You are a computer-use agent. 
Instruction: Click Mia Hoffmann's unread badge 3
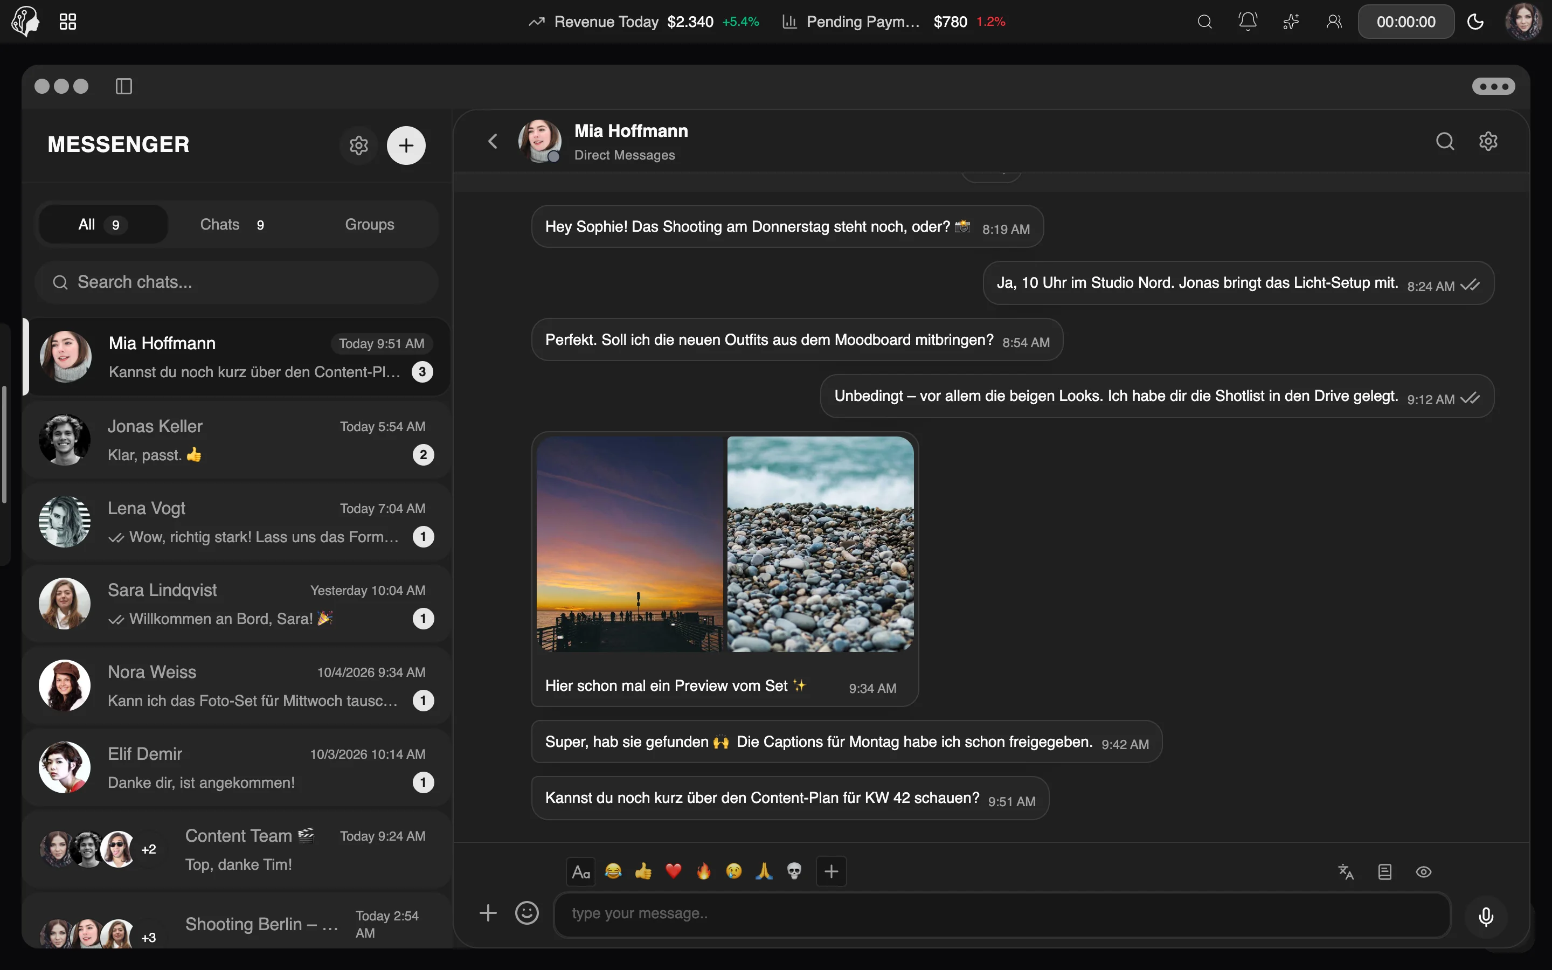click(x=422, y=372)
